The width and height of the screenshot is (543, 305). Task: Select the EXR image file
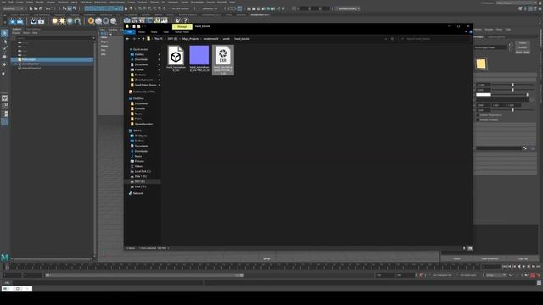click(x=222, y=60)
